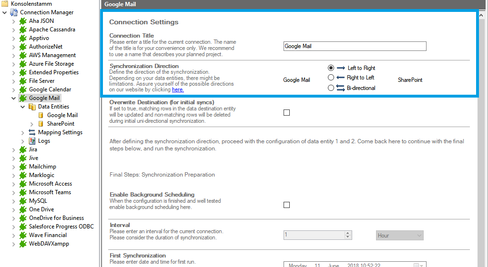
Task: Click the Connection Manager icon
Action: [14, 12]
